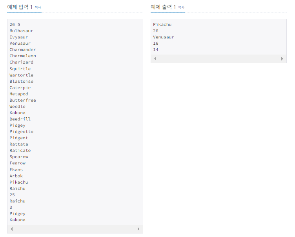Click on the Squirtle line
The height and width of the screenshot is (237, 295).
20,69
